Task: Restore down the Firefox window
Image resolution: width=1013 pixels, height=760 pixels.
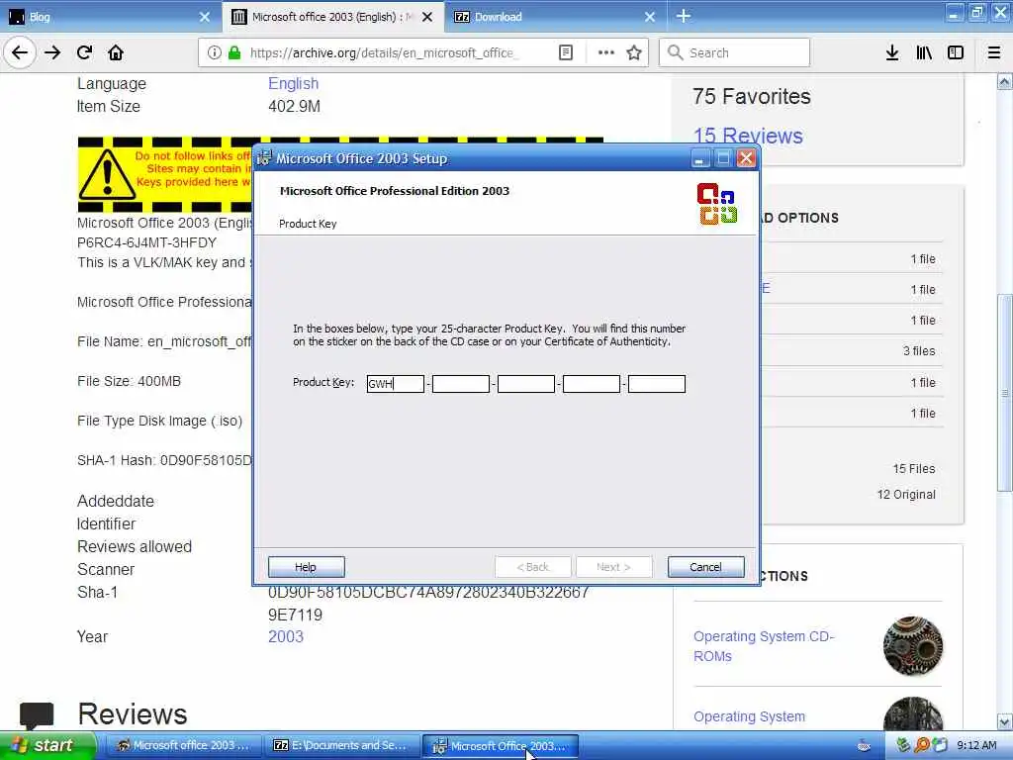Action: pyautogui.click(x=976, y=13)
